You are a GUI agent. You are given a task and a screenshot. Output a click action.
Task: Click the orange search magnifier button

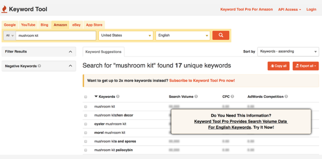pyautogui.click(x=221, y=35)
